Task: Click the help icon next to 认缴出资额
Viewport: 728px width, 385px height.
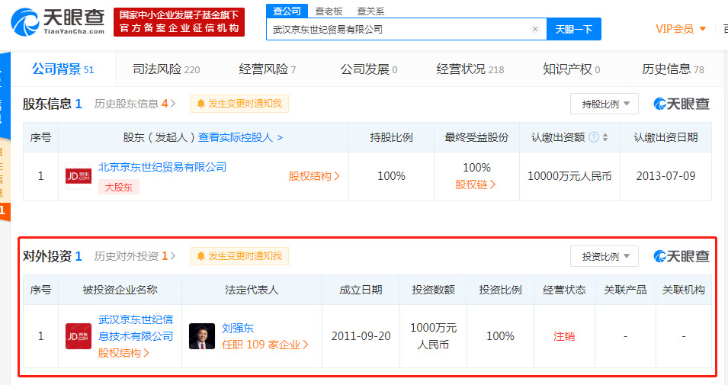Action: coord(593,137)
